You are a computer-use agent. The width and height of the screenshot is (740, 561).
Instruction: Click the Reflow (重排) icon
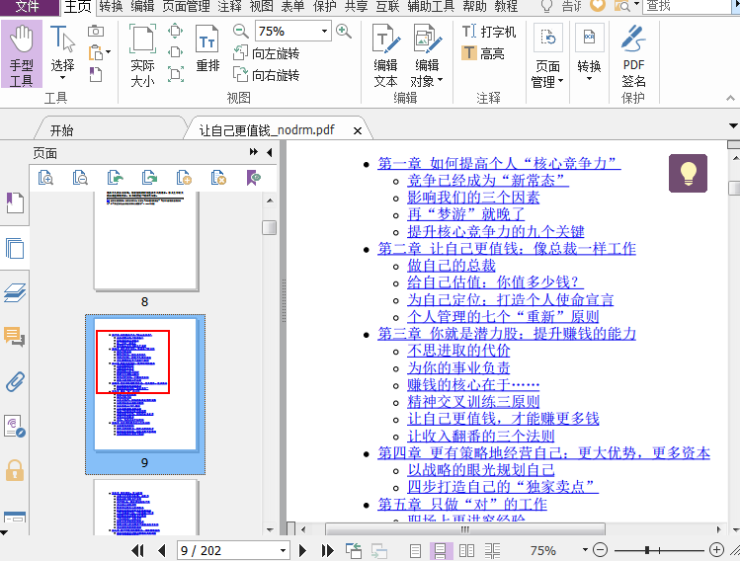coord(207,51)
